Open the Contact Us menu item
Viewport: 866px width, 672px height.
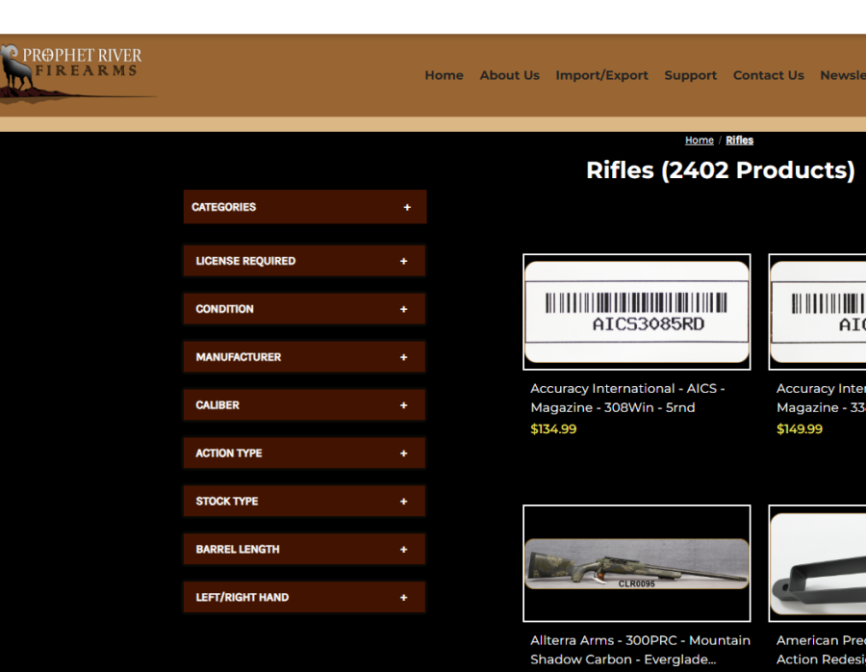(768, 75)
